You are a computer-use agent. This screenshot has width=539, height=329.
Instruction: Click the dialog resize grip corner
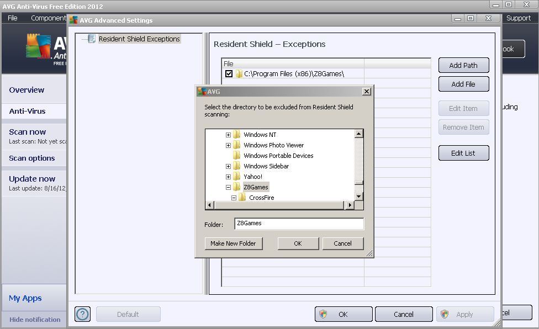pos(369,253)
